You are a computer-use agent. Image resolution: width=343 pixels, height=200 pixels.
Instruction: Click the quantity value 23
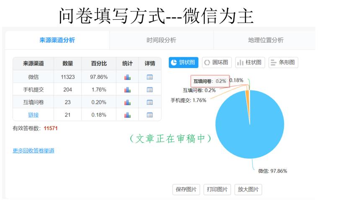(x=67, y=102)
